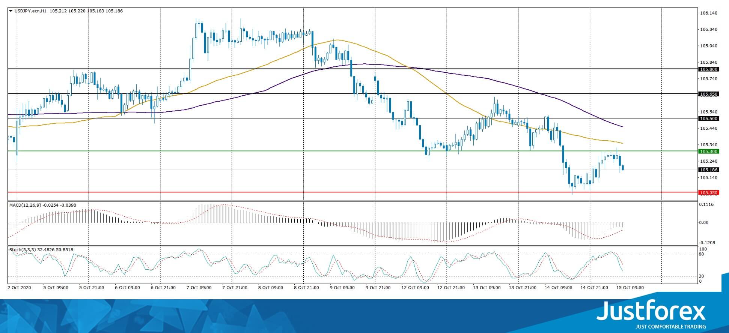Open the chart menu triangle beside USDJPY.ecn,H1
This screenshot has width=729, height=333.
pos(11,11)
